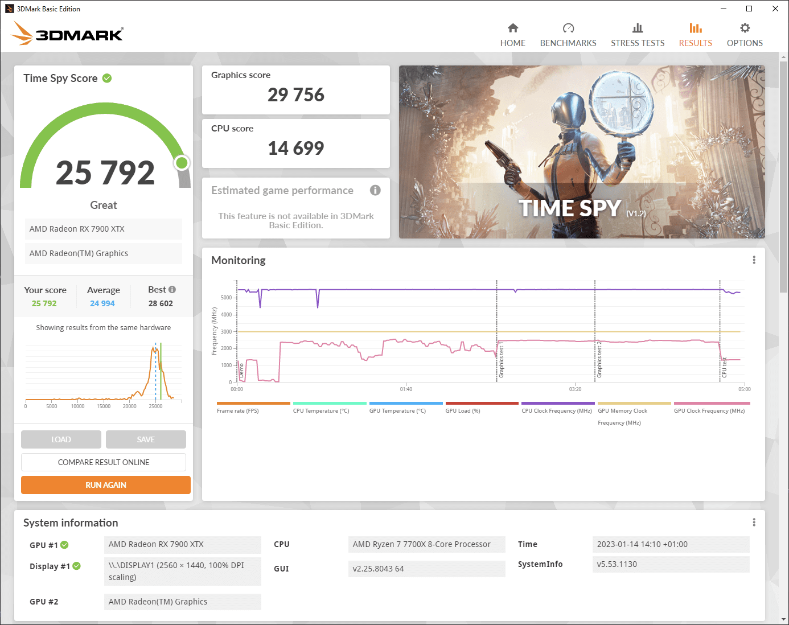Screen dimensions: 789x625
Task: Click the GPU #2 AMD Radeon(TM) Graphics field
Action: click(183, 602)
